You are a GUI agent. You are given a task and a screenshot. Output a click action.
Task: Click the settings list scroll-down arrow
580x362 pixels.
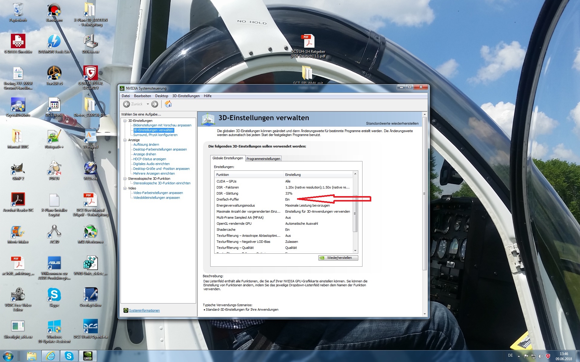[x=355, y=250]
